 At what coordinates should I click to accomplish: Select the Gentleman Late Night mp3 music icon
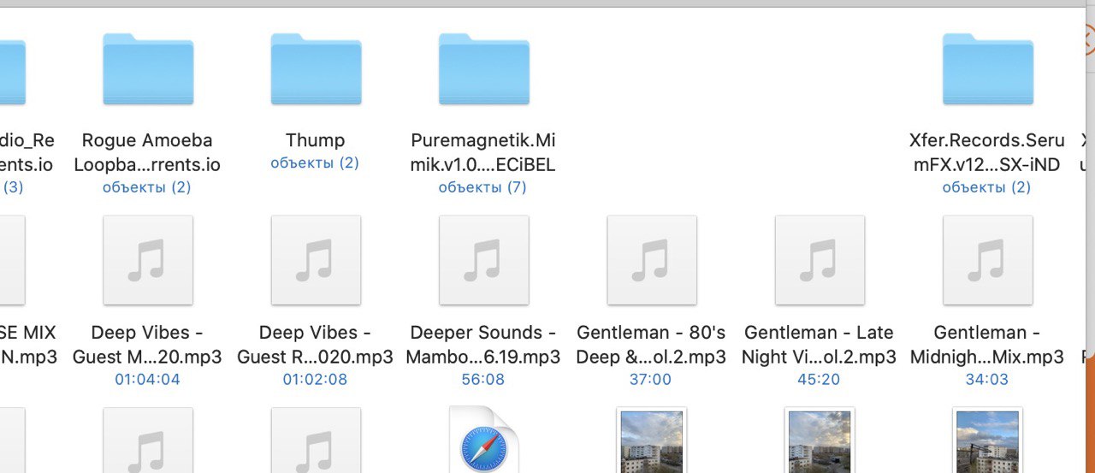820,260
